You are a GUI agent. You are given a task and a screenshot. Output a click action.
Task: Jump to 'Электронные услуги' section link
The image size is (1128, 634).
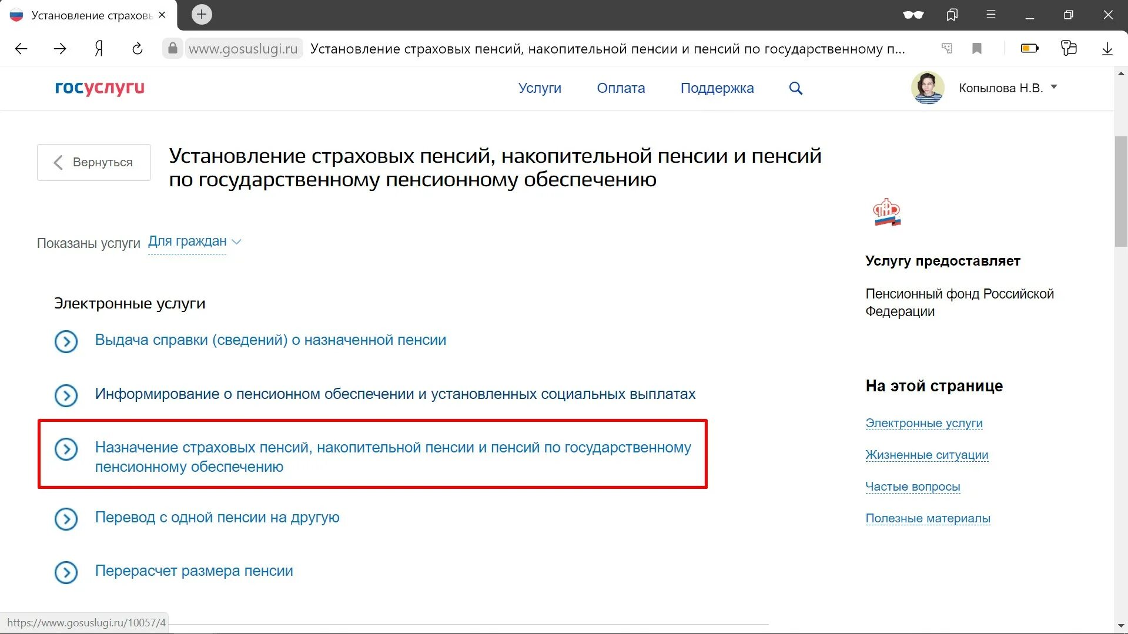[924, 423]
